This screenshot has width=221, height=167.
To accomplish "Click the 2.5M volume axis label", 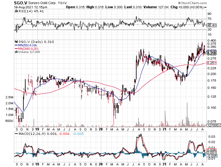I will coord(9,97).
